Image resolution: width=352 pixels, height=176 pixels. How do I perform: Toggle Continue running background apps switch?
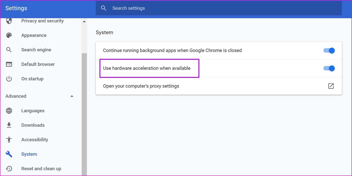click(329, 50)
